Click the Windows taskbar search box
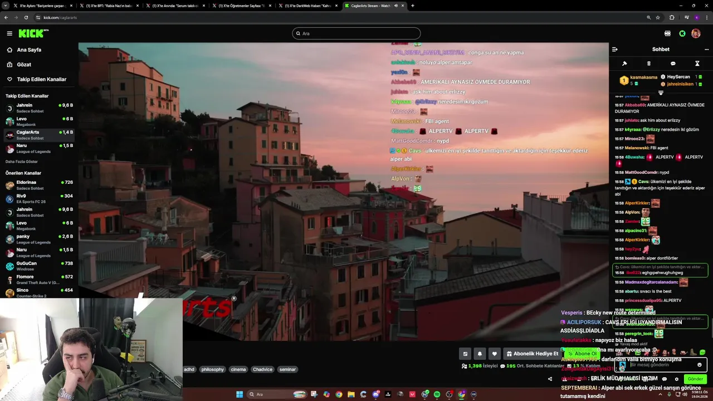713x401 pixels. [277, 394]
